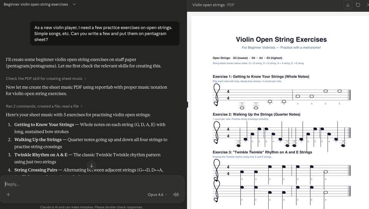Open the Opus 4.6 model selector
The image size is (369, 209).
157,194
